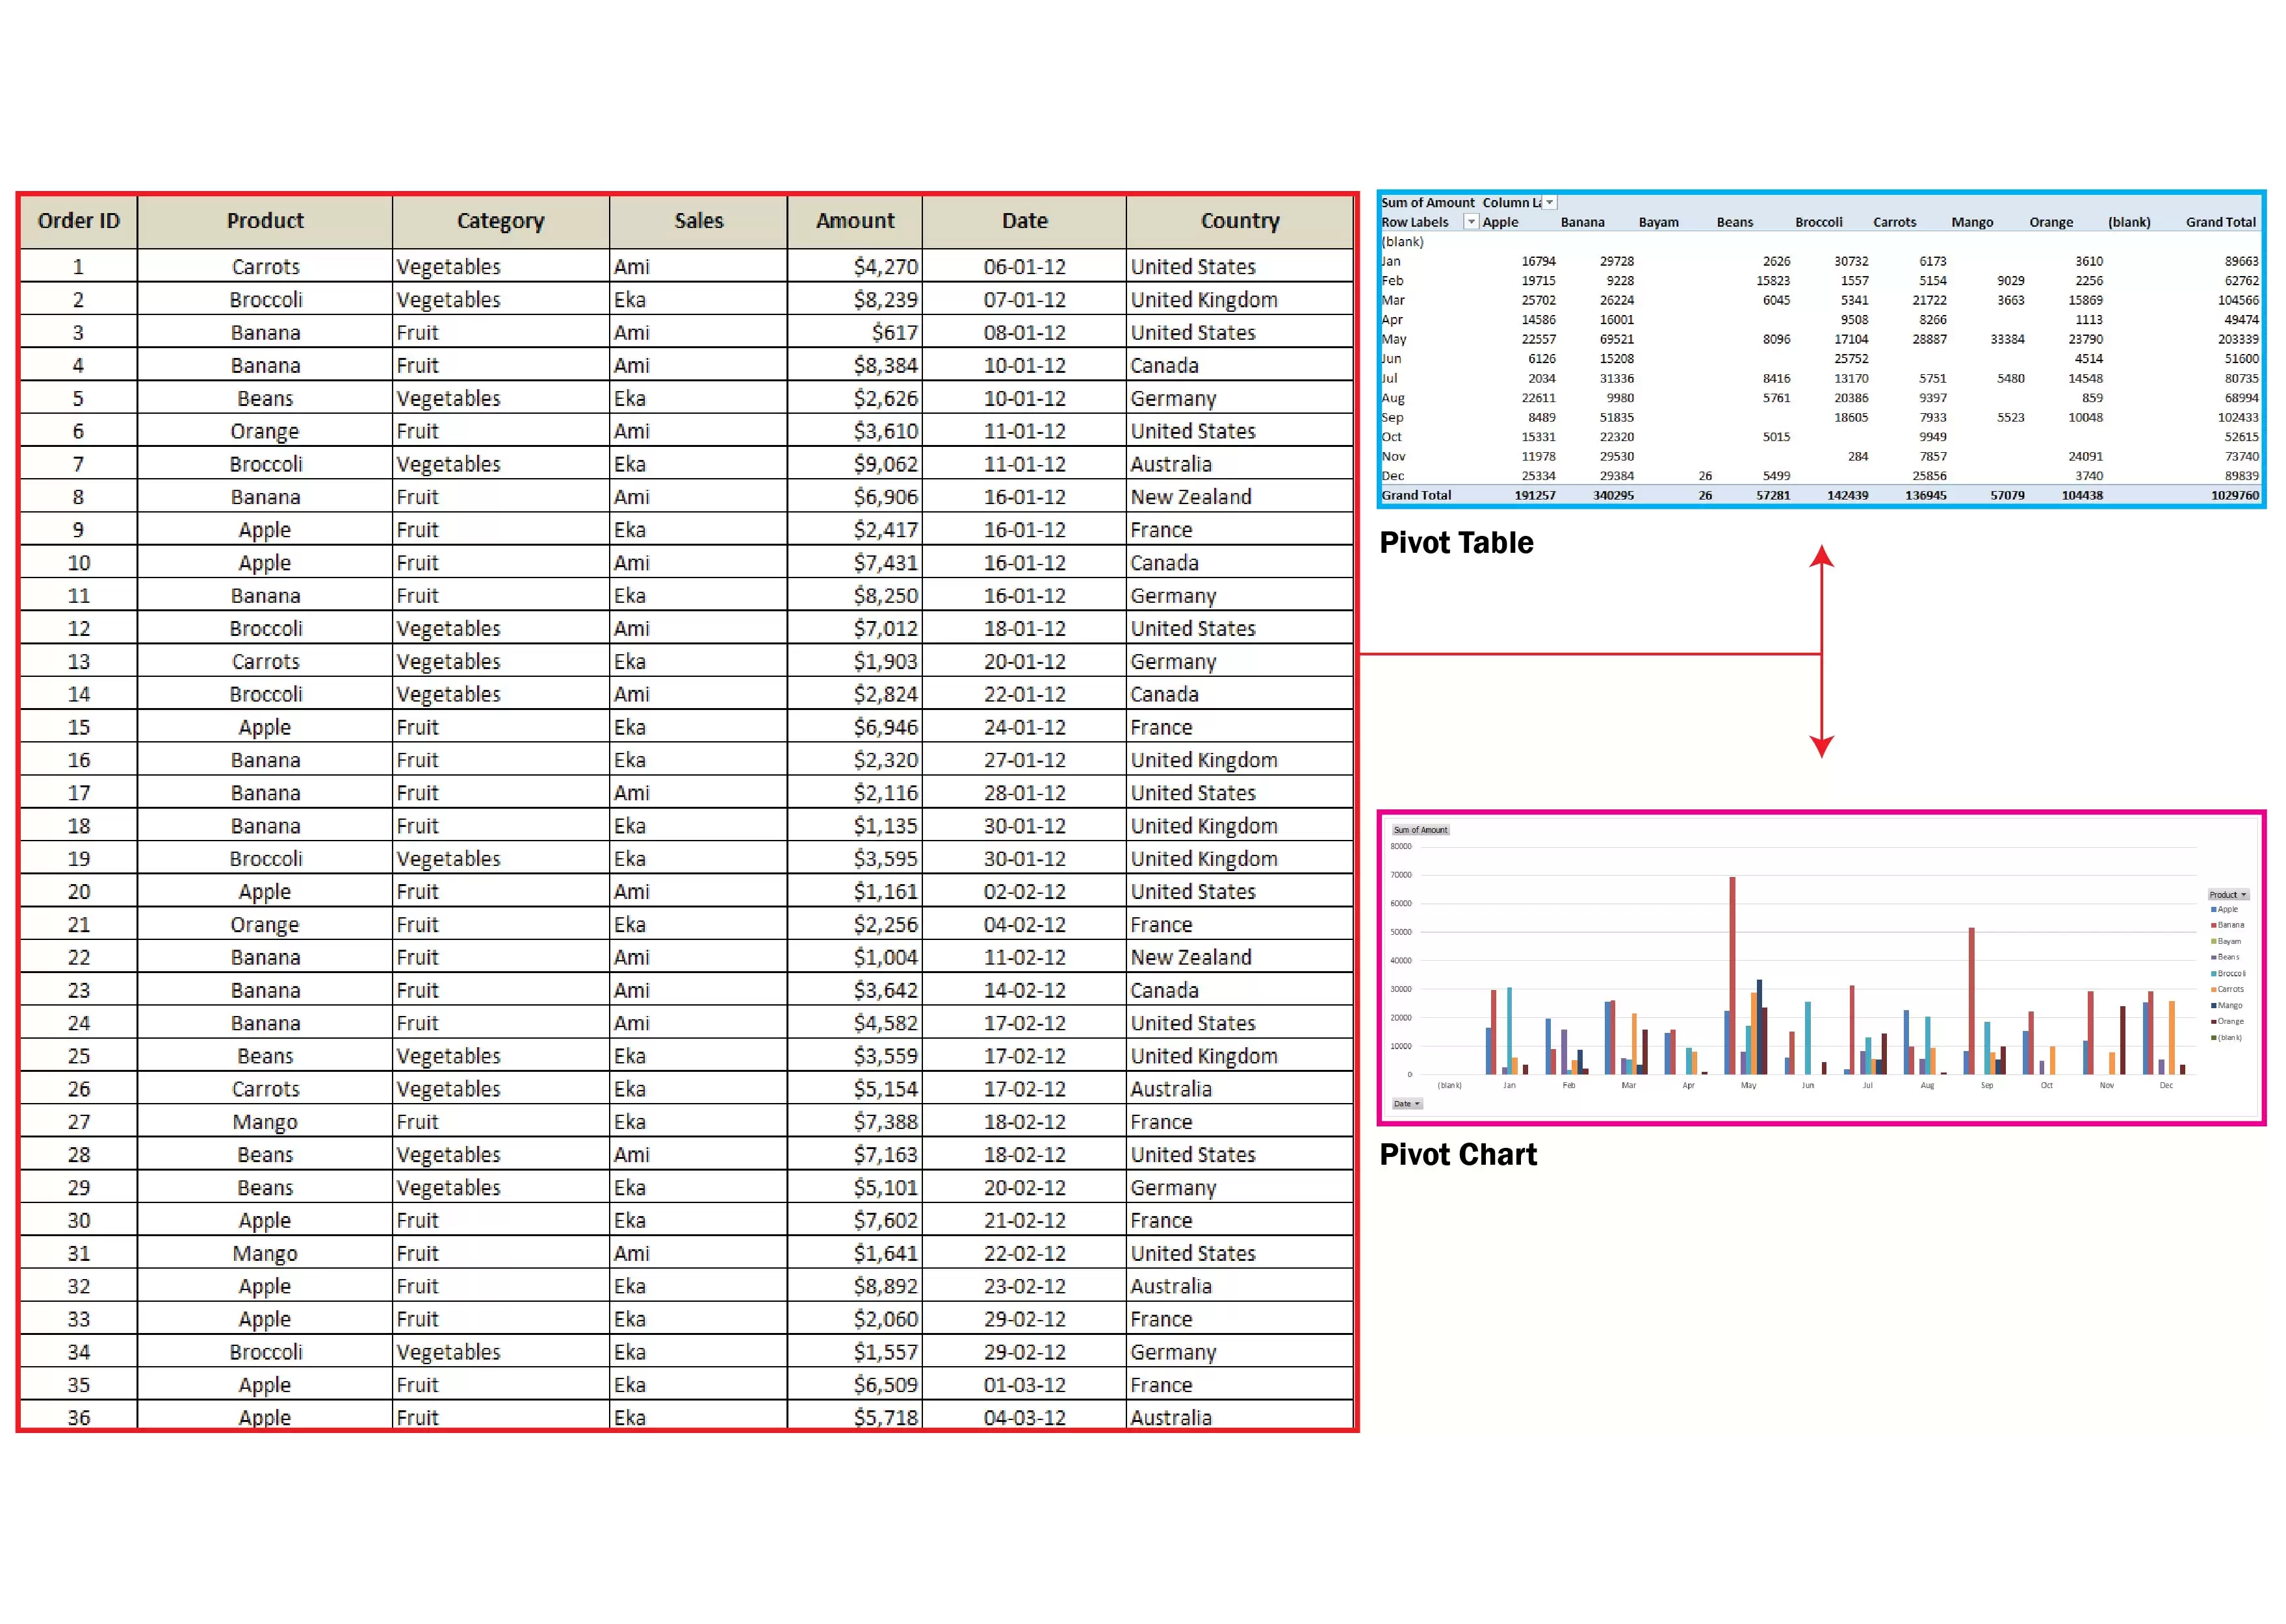Click the Grand Total column header in pivot
2286x1624 pixels.
(2220, 222)
